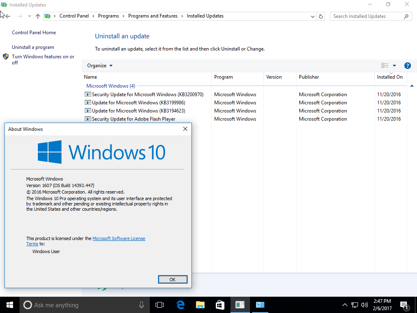
Task: Click the change view icon
Action: pyautogui.click(x=384, y=66)
